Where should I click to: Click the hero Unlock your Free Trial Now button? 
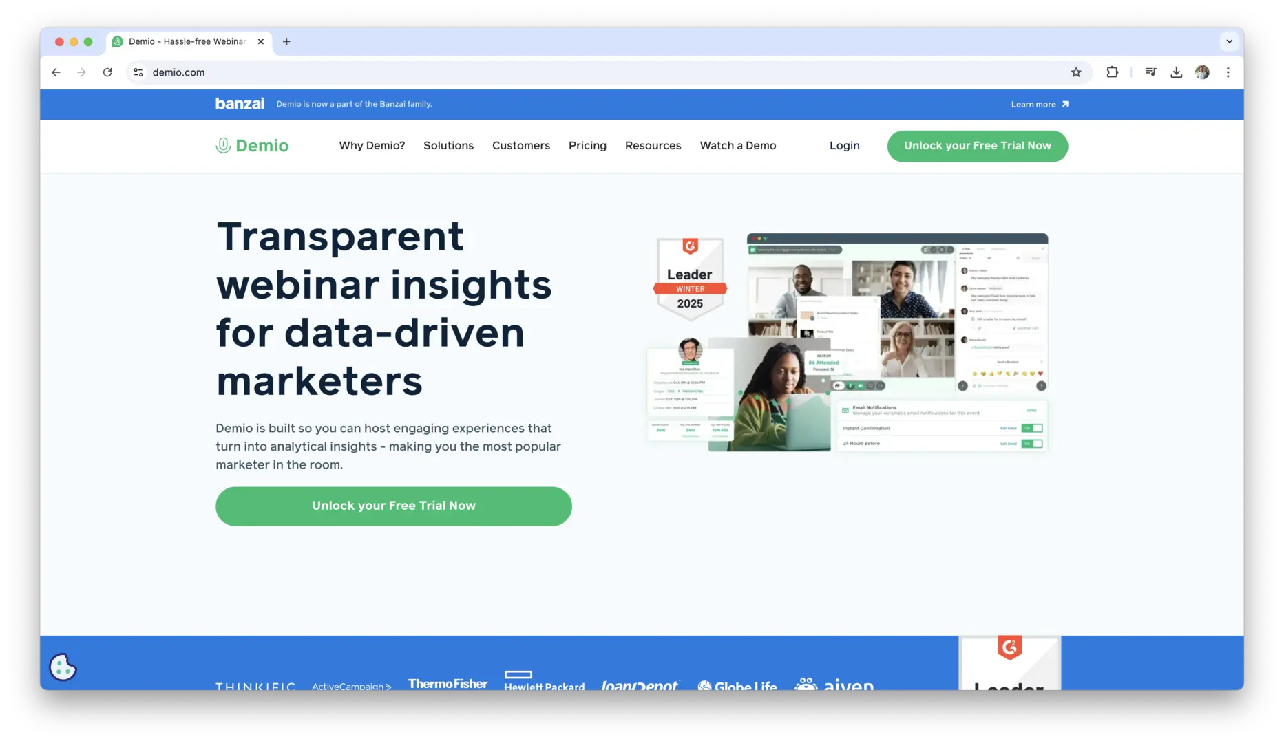pos(394,506)
